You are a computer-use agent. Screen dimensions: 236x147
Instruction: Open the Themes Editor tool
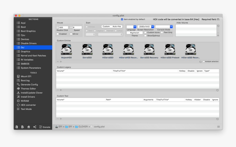coord(28,89)
